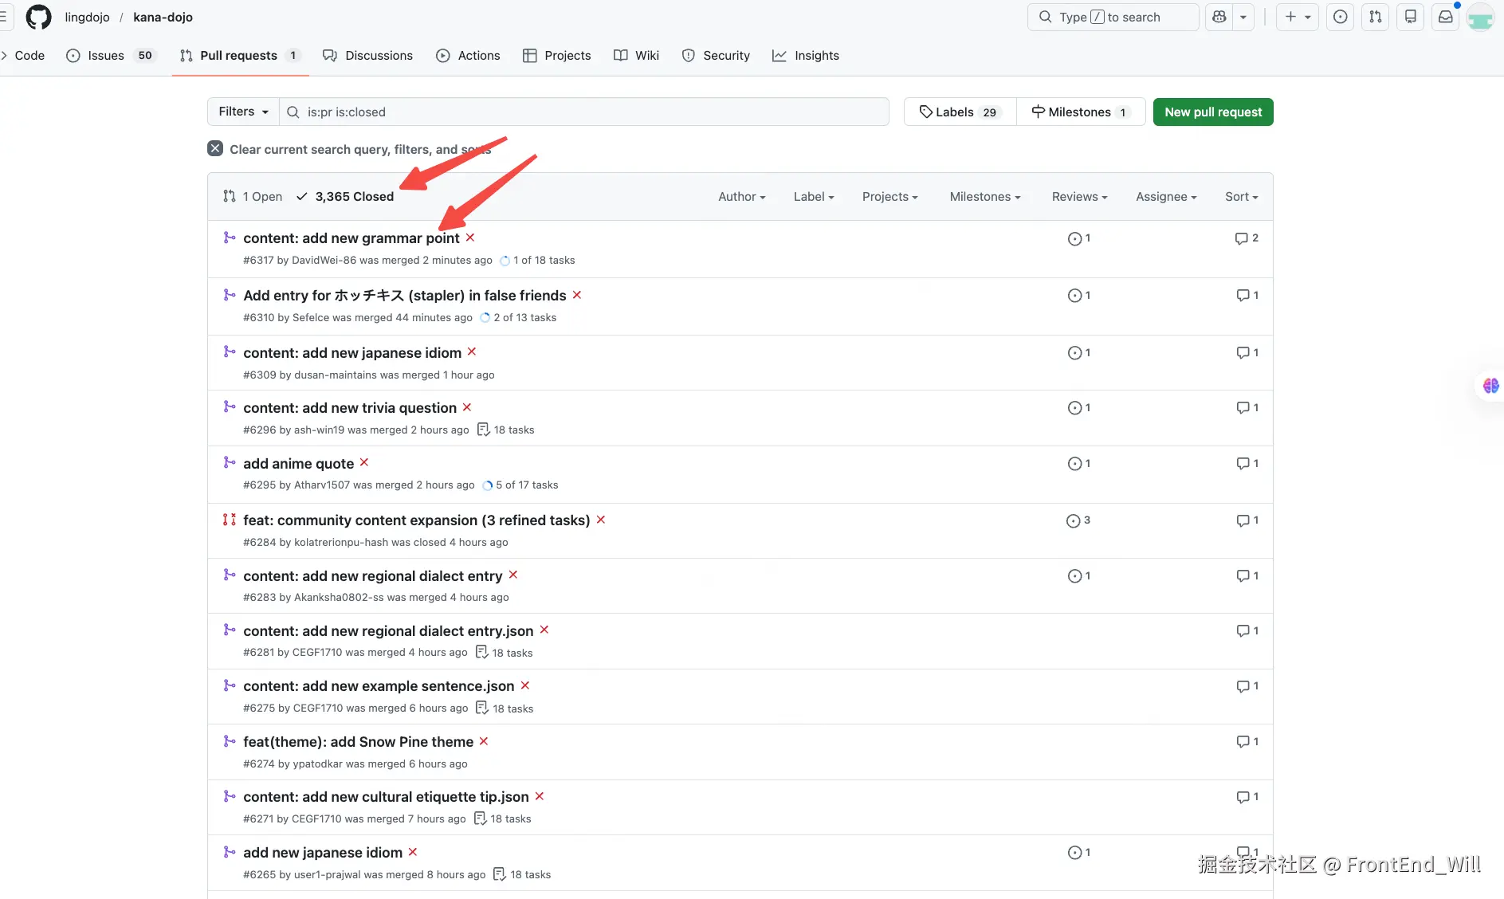Open comments icon on grammar point PR
The height and width of the screenshot is (899, 1504).
(x=1247, y=238)
